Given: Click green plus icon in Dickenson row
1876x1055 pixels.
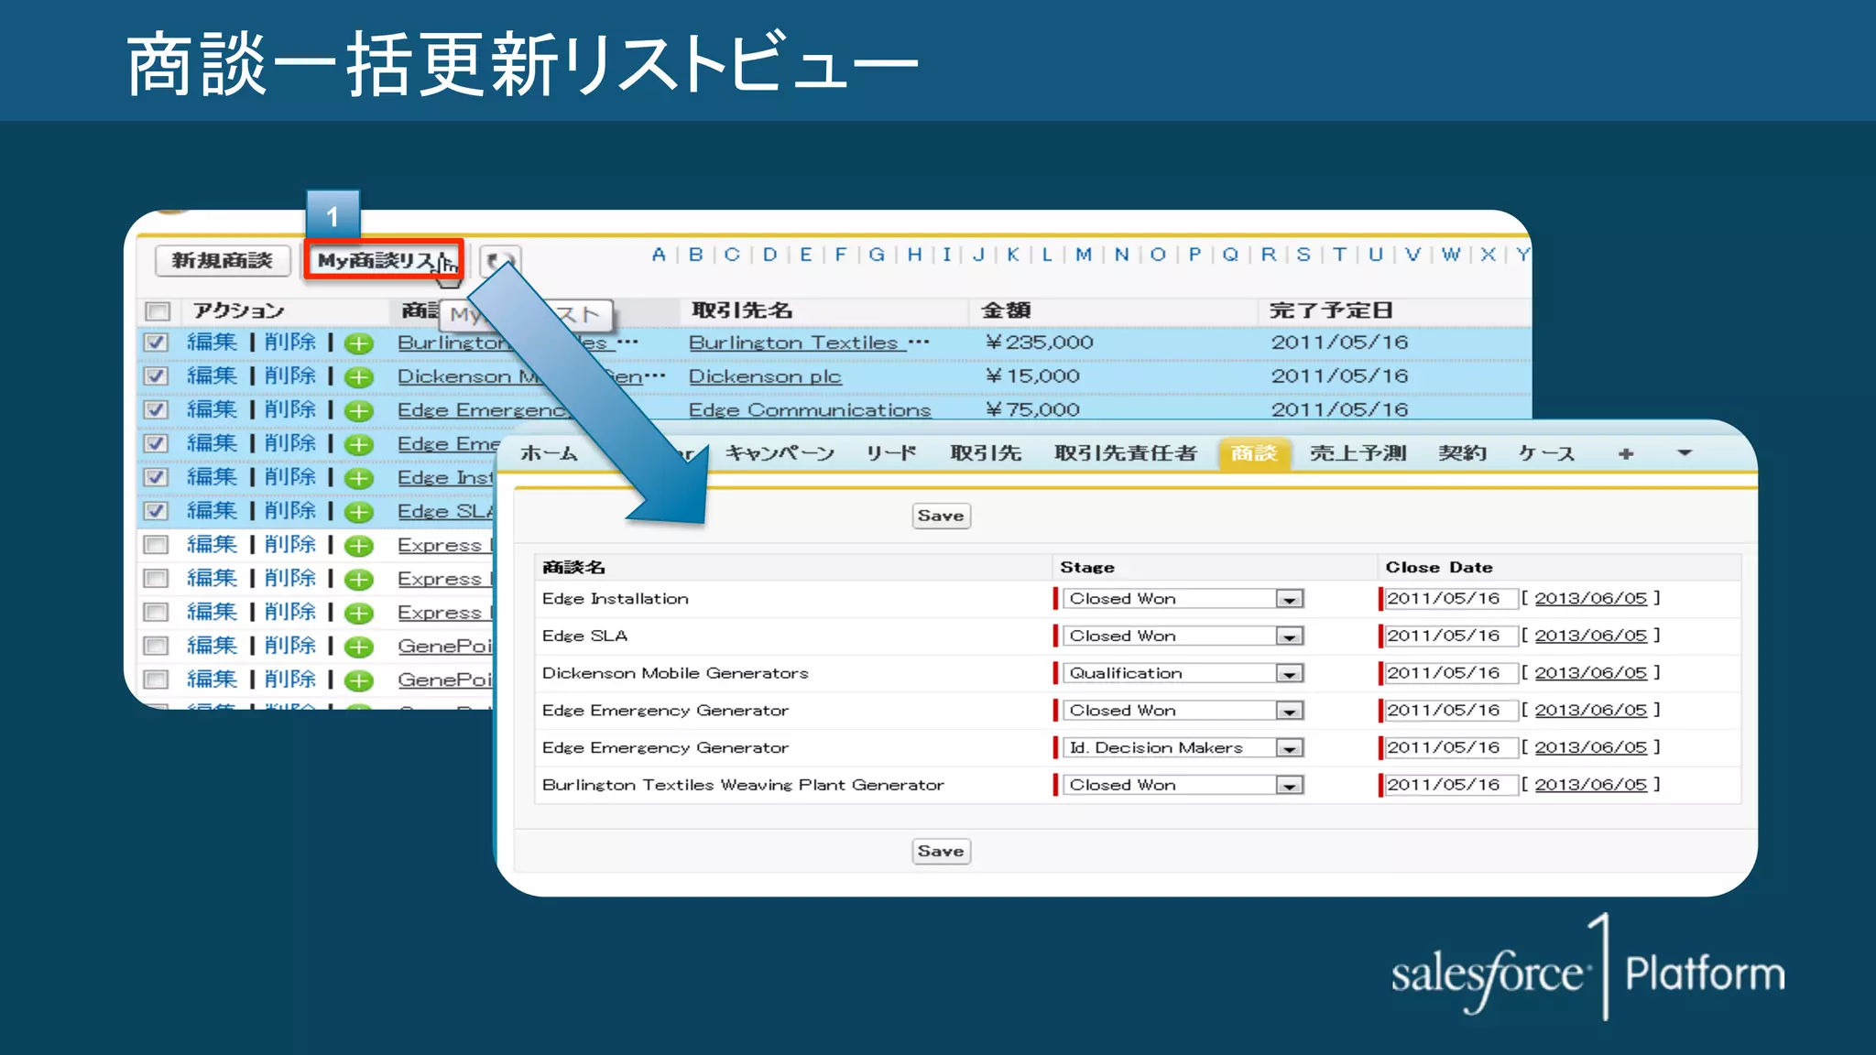Looking at the screenshot, I should [359, 377].
